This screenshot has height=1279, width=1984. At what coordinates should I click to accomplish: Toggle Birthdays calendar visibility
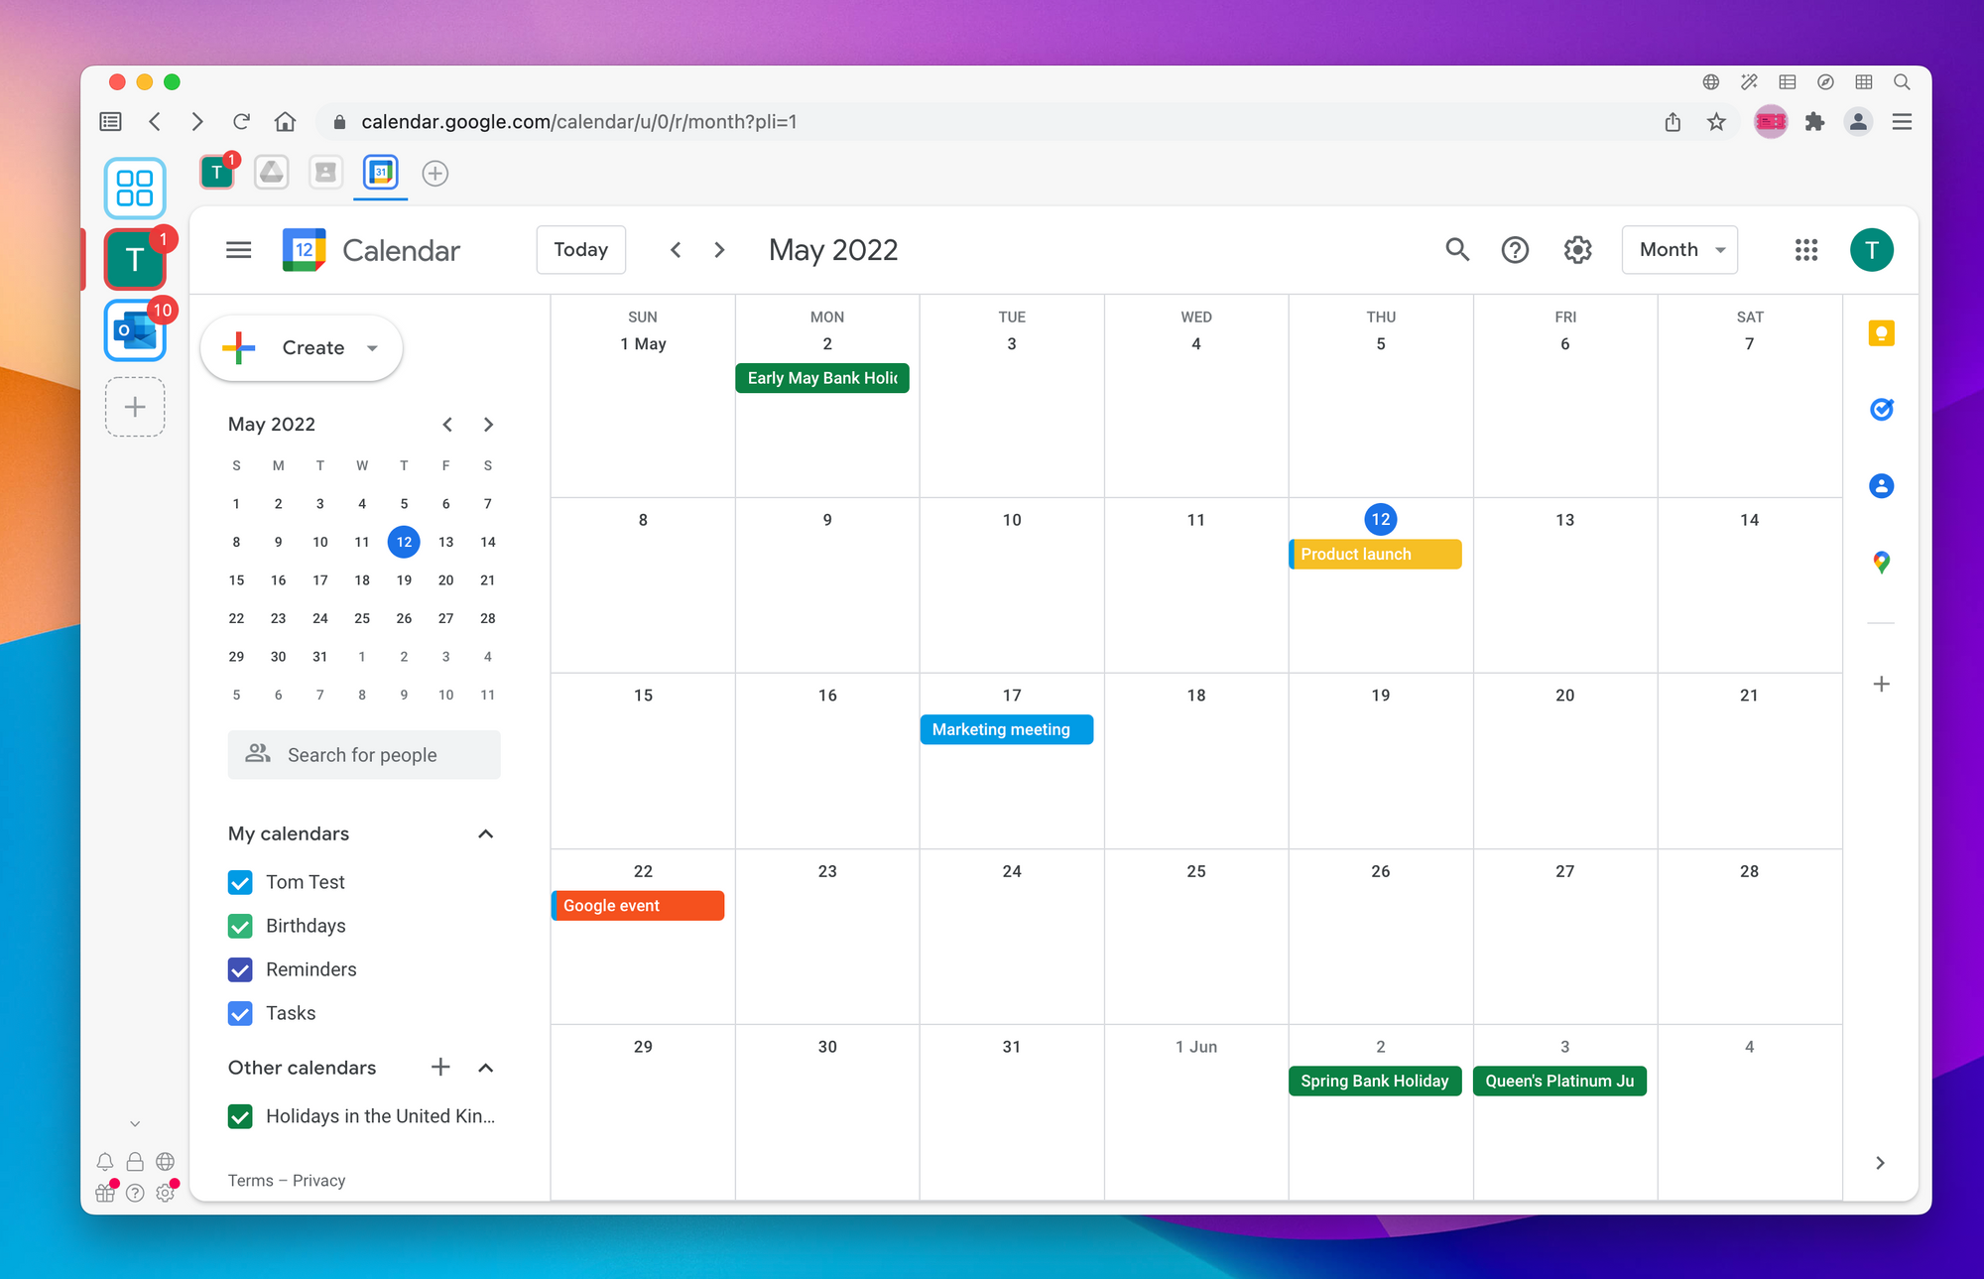click(241, 925)
